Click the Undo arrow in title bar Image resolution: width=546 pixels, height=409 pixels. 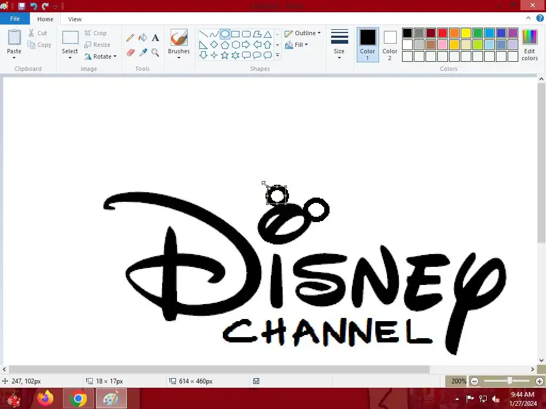click(34, 6)
